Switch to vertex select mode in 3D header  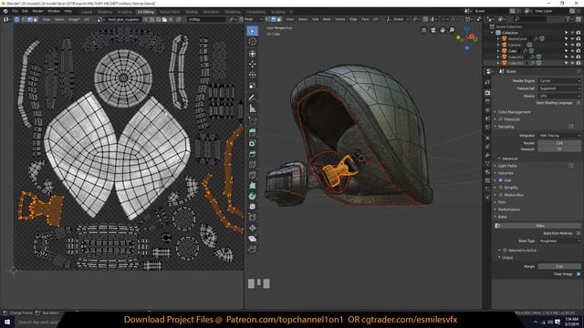(x=267, y=19)
